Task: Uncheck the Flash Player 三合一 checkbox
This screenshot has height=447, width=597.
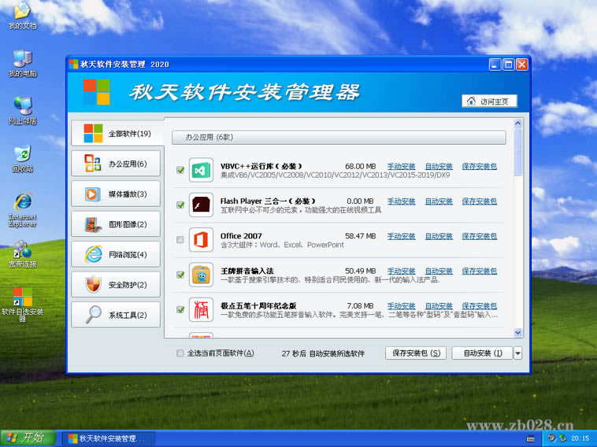Action: [180, 205]
